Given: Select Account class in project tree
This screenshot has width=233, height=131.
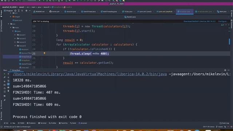Looking at the screenshot, I should [x=24, y=49].
